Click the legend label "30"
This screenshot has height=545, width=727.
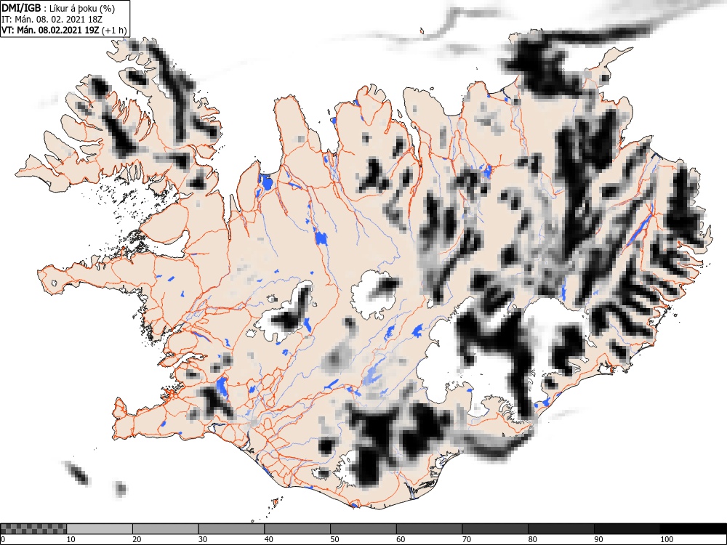pos(203,539)
